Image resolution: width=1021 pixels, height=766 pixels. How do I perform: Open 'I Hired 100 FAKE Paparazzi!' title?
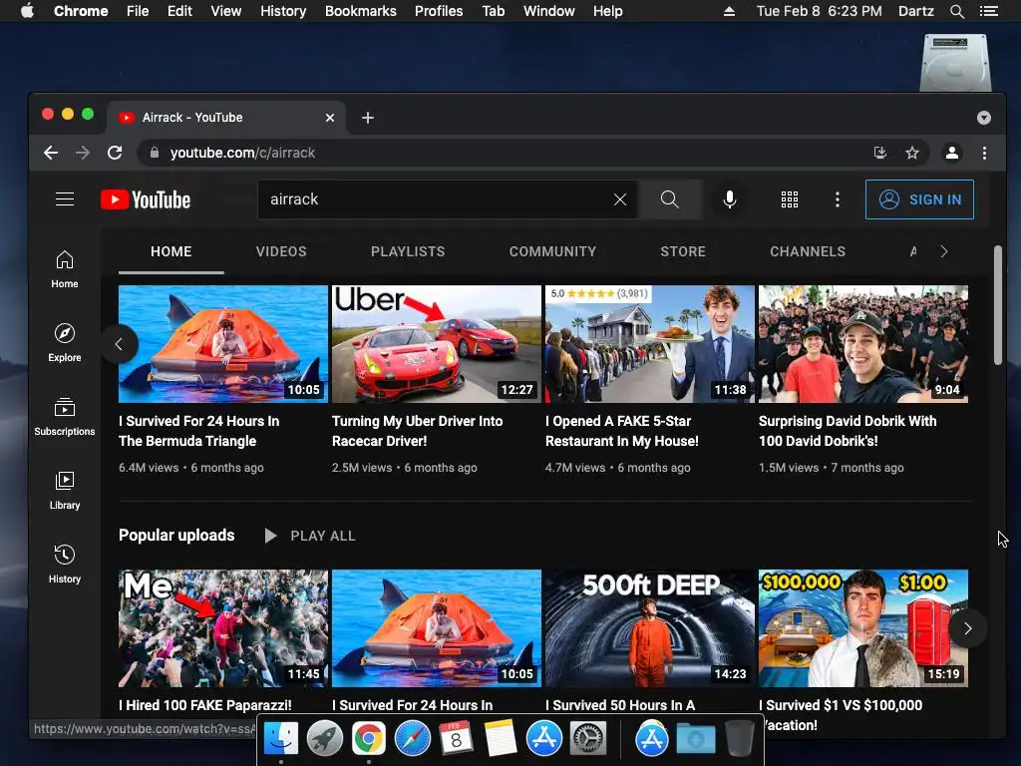[205, 705]
